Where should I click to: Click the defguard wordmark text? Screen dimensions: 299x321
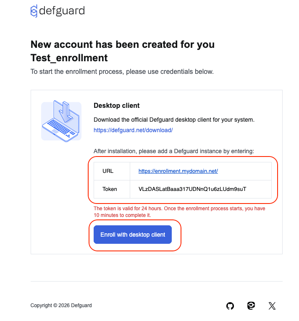pyautogui.click(x=62, y=11)
